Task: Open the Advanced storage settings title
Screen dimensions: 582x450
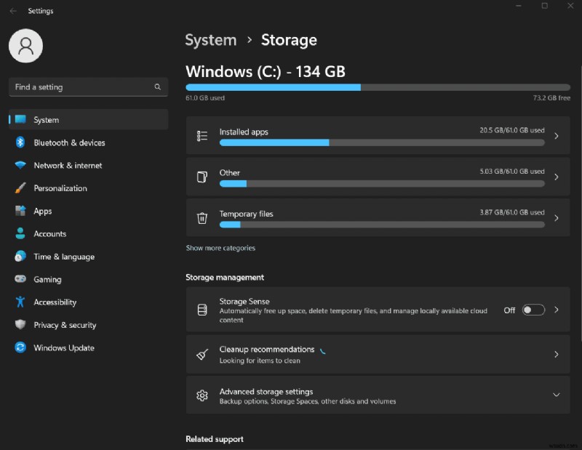Action: pyautogui.click(x=266, y=391)
